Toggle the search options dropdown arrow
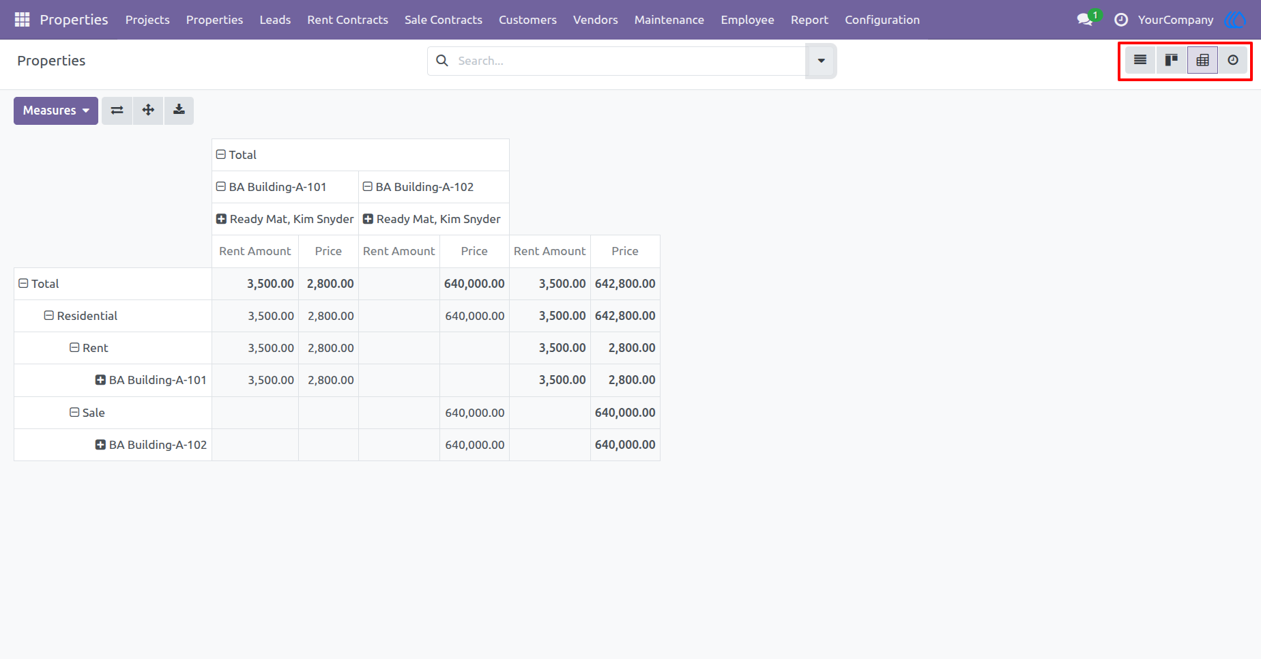This screenshot has width=1261, height=659. tap(821, 61)
